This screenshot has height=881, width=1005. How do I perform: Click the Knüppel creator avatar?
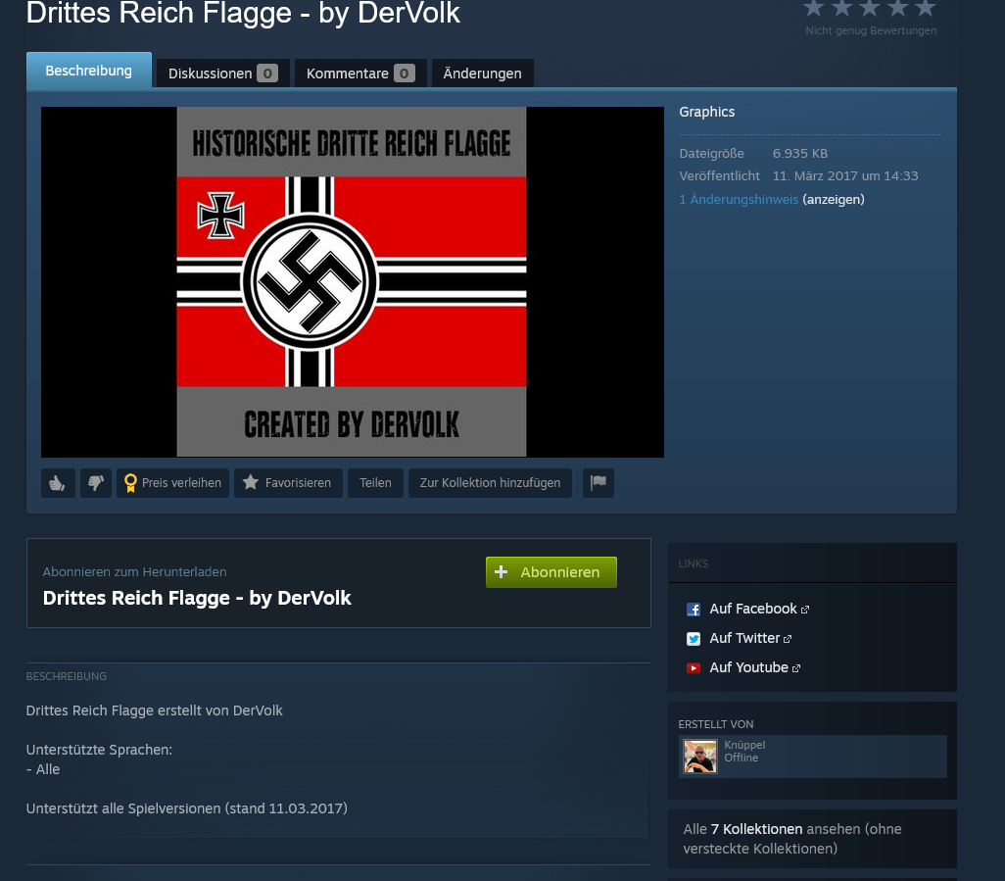[700, 757]
